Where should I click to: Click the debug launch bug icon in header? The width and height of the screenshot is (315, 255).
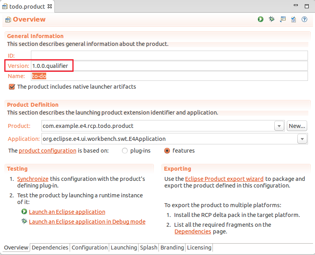click(272, 19)
